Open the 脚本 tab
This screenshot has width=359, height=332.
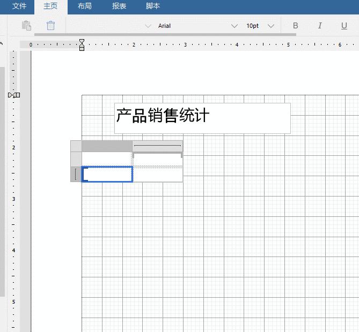[x=153, y=6]
